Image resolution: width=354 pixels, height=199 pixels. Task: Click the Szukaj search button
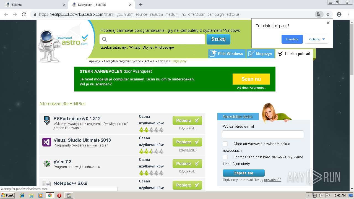click(x=218, y=39)
